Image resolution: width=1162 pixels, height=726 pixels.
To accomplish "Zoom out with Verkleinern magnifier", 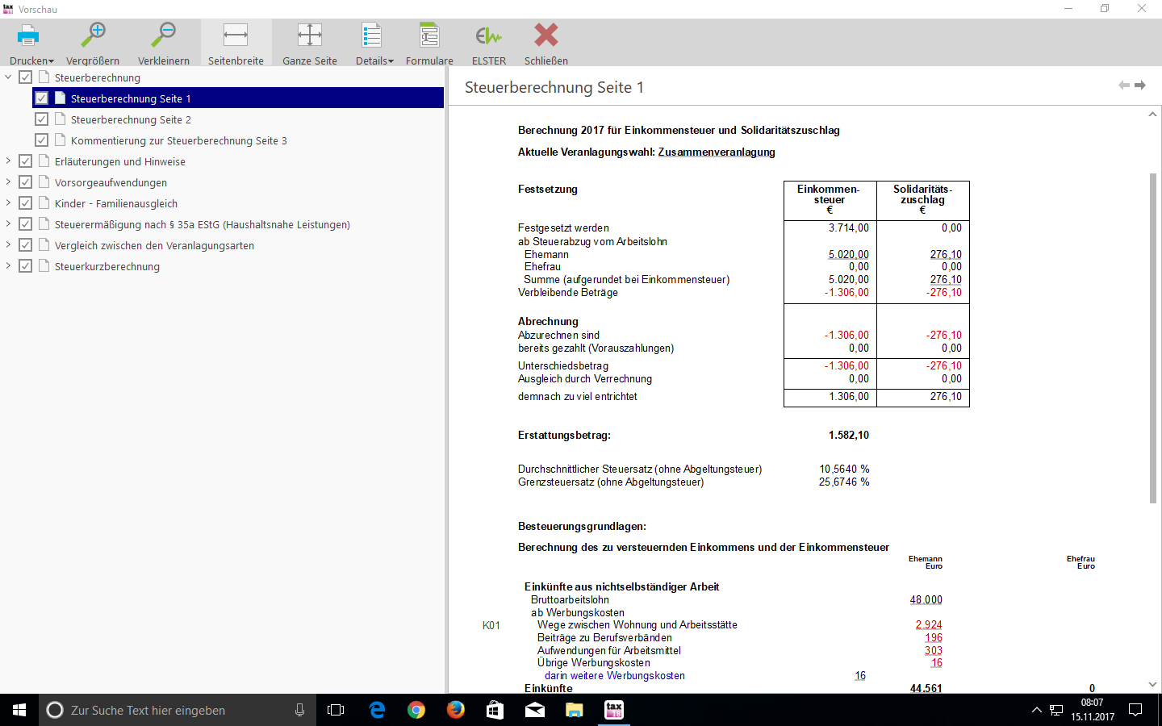I will pos(164,35).
